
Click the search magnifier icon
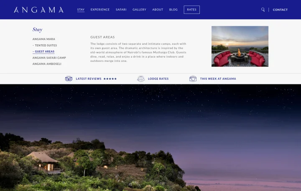(x=263, y=10)
